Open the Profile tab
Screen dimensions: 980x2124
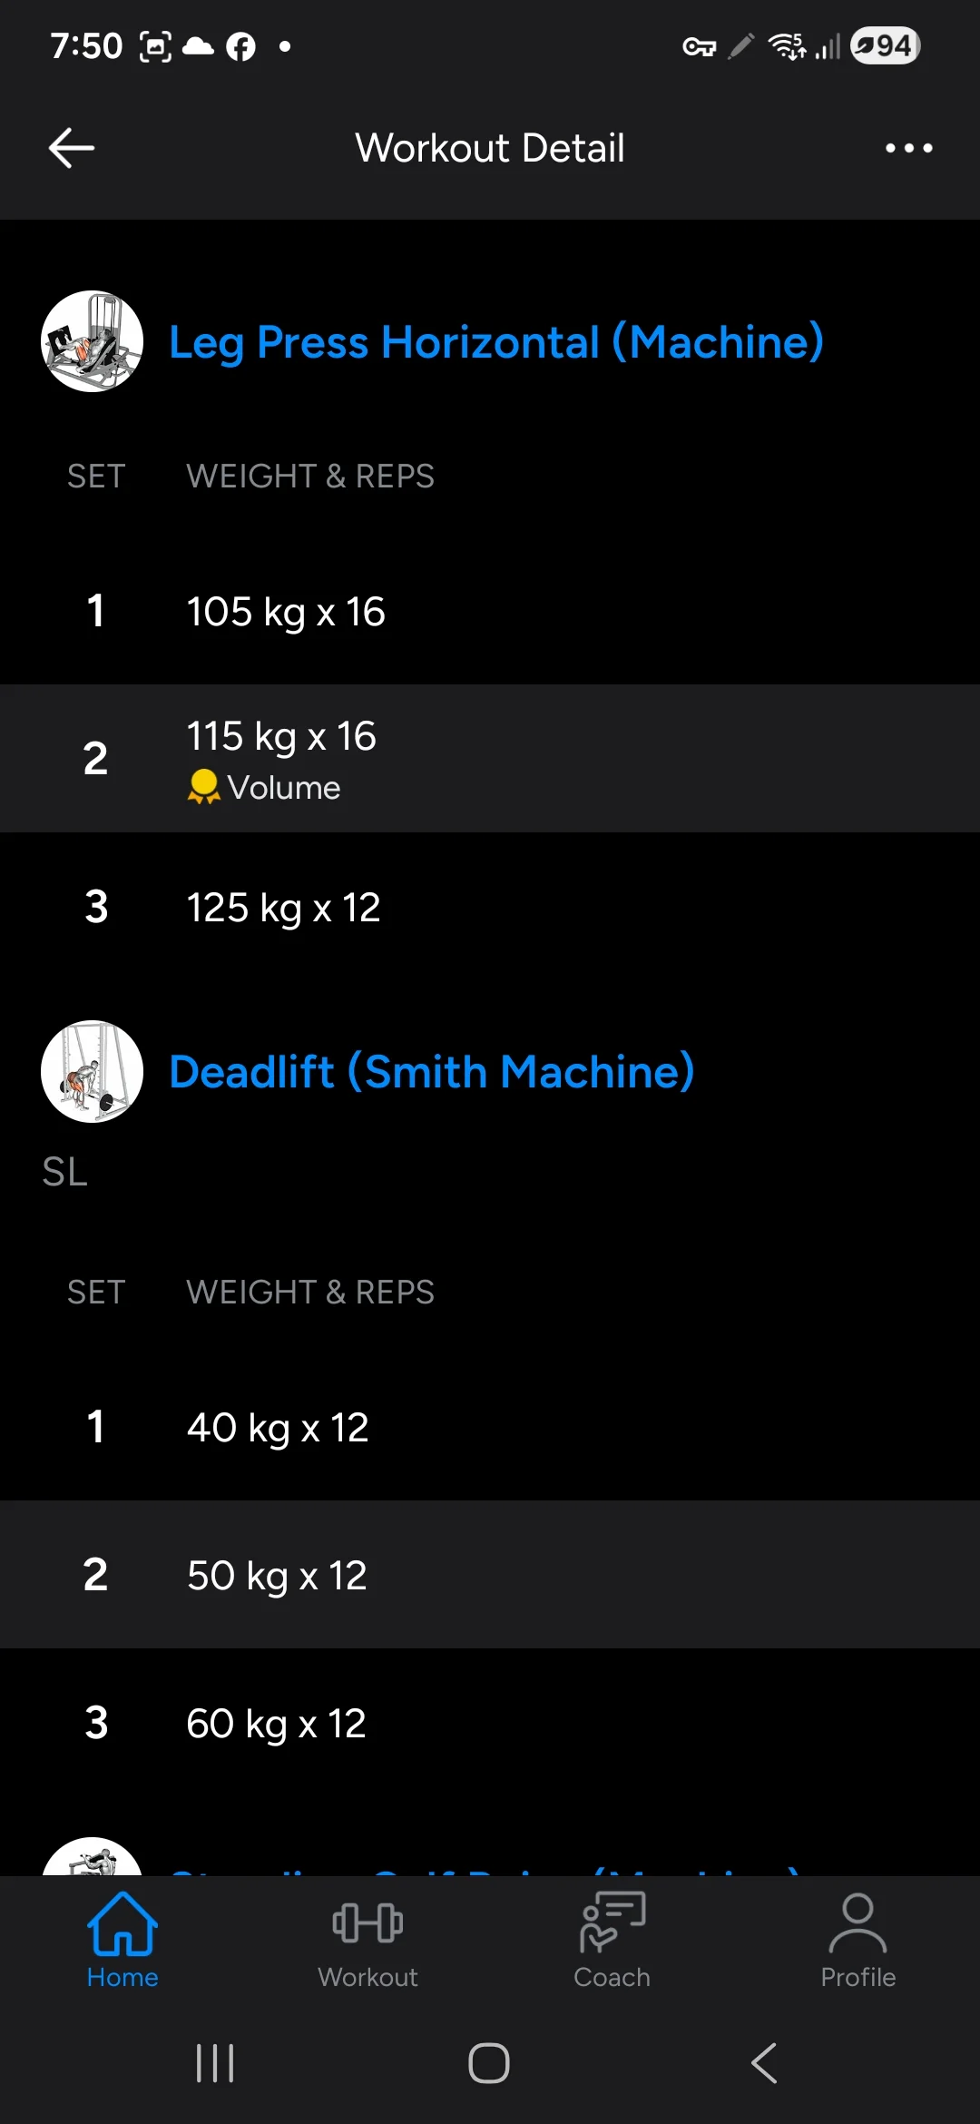pyautogui.click(x=857, y=1941)
